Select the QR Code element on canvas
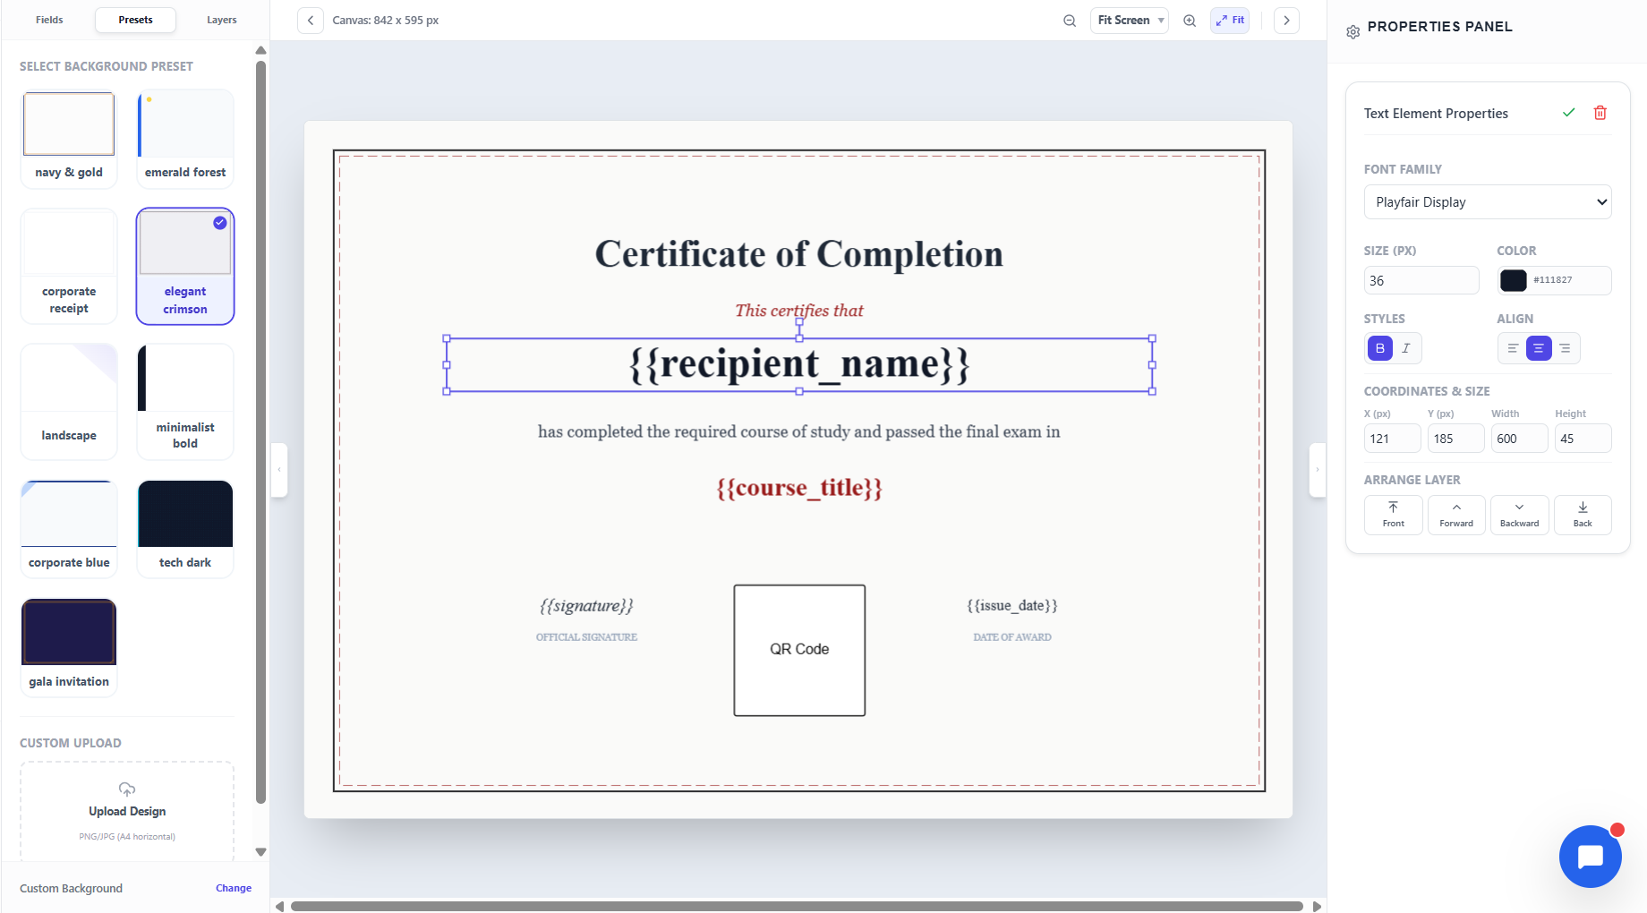Image resolution: width=1647 pixels, height=913 pixels. coord(799,650)
